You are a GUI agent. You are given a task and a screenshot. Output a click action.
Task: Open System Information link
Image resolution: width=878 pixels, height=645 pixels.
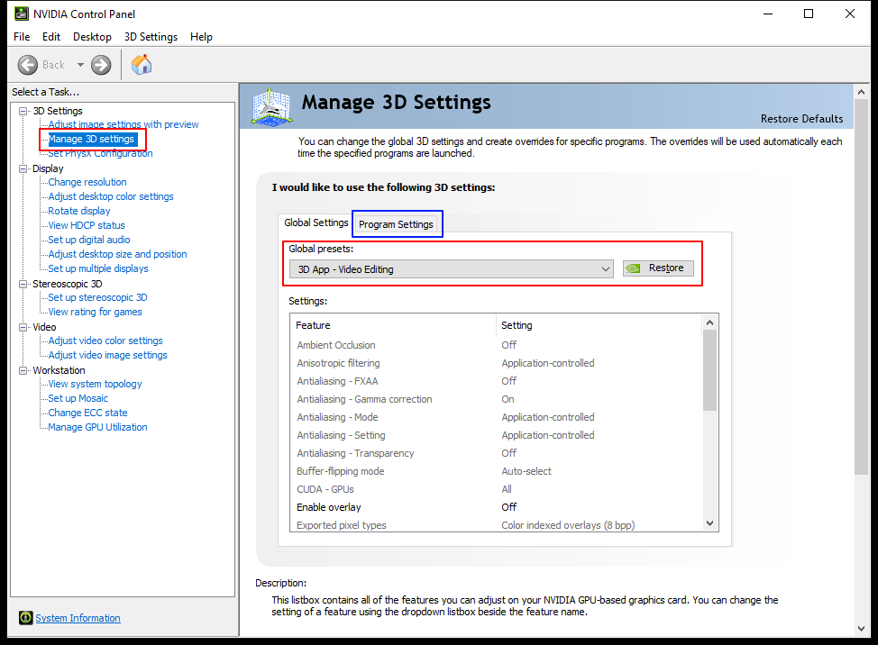78,618
